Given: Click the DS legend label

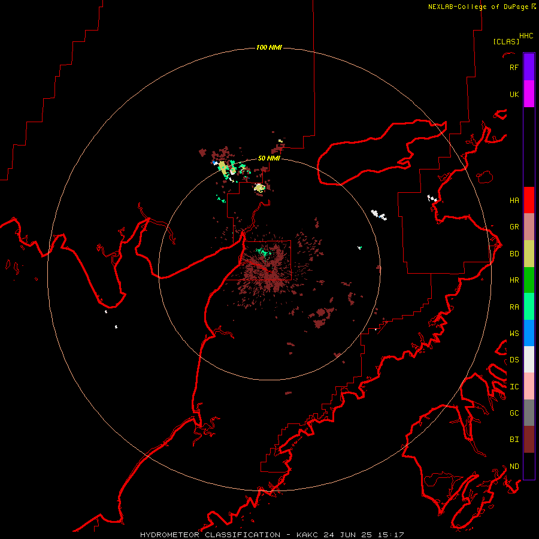Looking at the screenshot, I should [x=514, y=360].
